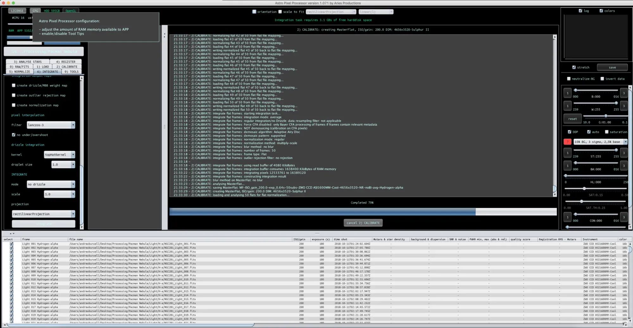633x328 pixels.
Task: Cancel the running CALIBRATE task
Action: point(363,223)
